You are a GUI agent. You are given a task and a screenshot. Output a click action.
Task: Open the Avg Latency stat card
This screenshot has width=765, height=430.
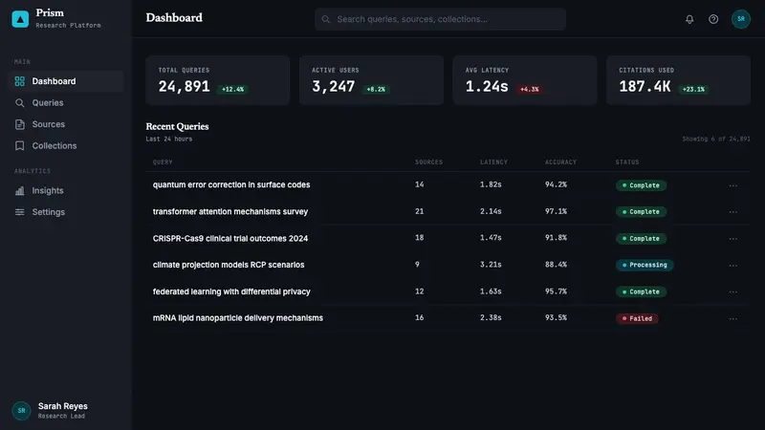tap(525, 80)
